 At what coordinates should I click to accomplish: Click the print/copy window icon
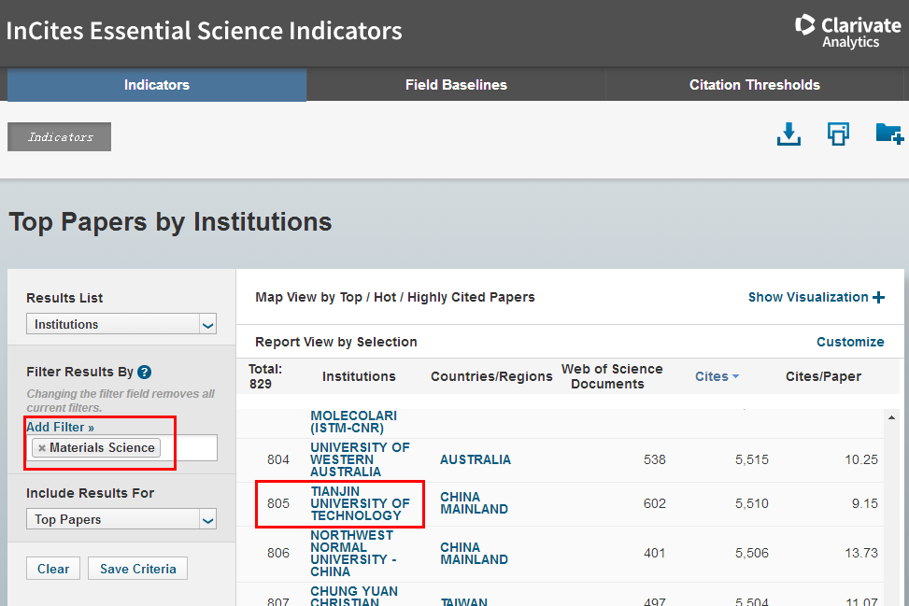tap(838, 134)
